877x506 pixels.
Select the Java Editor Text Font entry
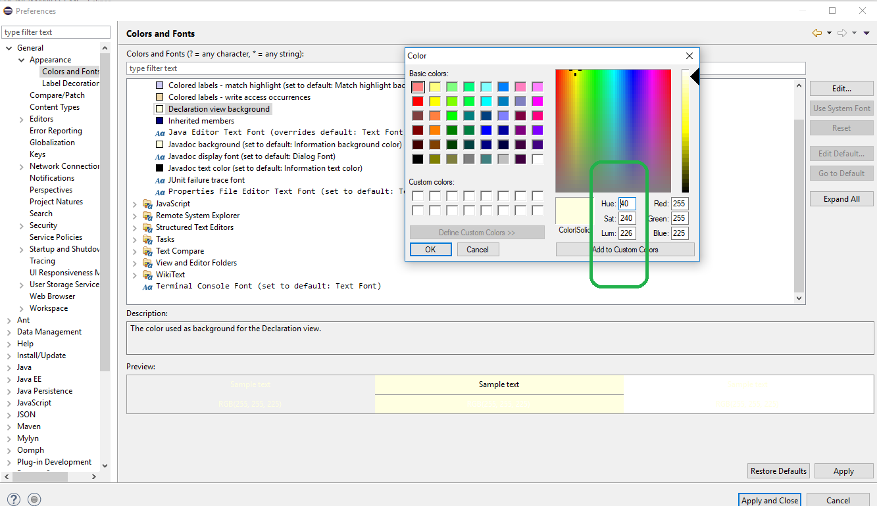[278, 133]
